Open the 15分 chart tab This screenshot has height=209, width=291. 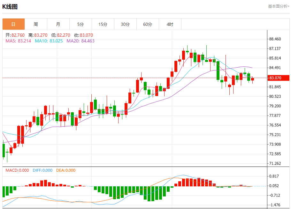point(103,24)
